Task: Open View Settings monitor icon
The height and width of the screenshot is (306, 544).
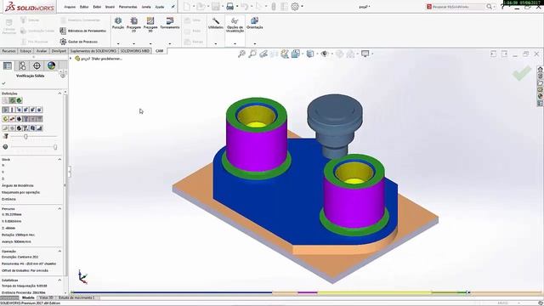Action: 365,54
